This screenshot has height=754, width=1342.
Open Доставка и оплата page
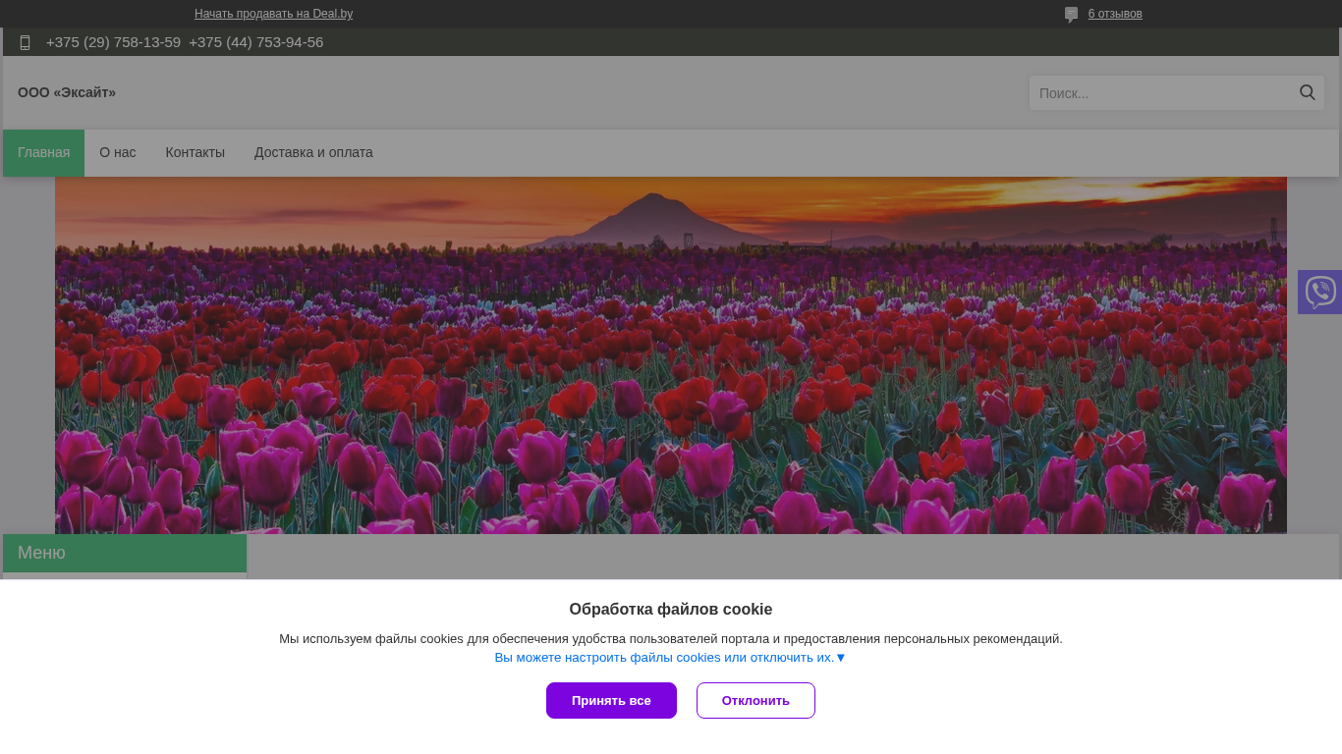click(x=313, y=153)
